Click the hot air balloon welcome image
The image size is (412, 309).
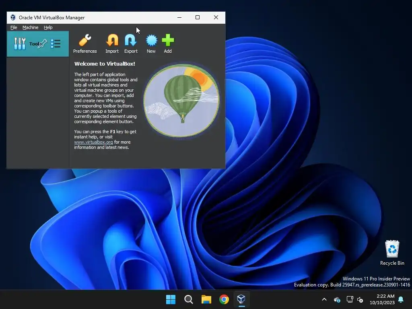tap(181, 101)
